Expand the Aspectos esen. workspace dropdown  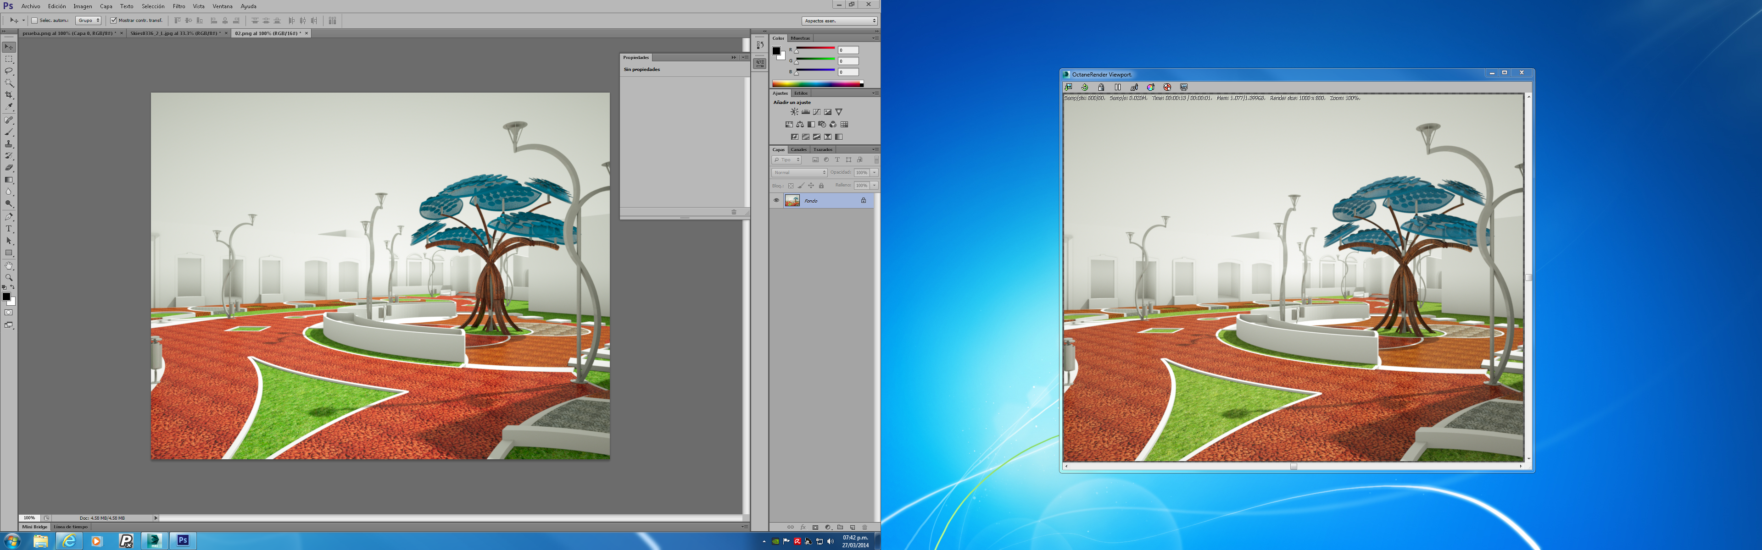point(839,21)
